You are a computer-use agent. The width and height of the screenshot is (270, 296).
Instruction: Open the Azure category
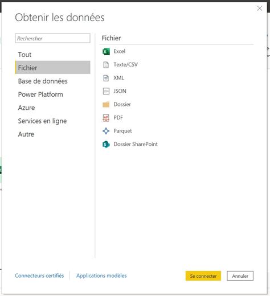tap(52, 108)
